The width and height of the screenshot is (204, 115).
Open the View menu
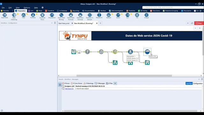(x=18, y=8)
